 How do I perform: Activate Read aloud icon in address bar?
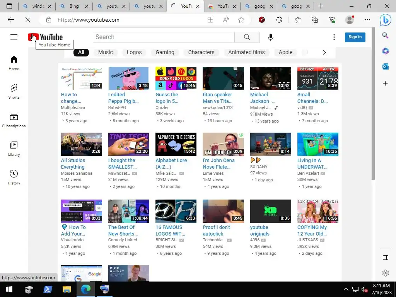click(226, 20)
